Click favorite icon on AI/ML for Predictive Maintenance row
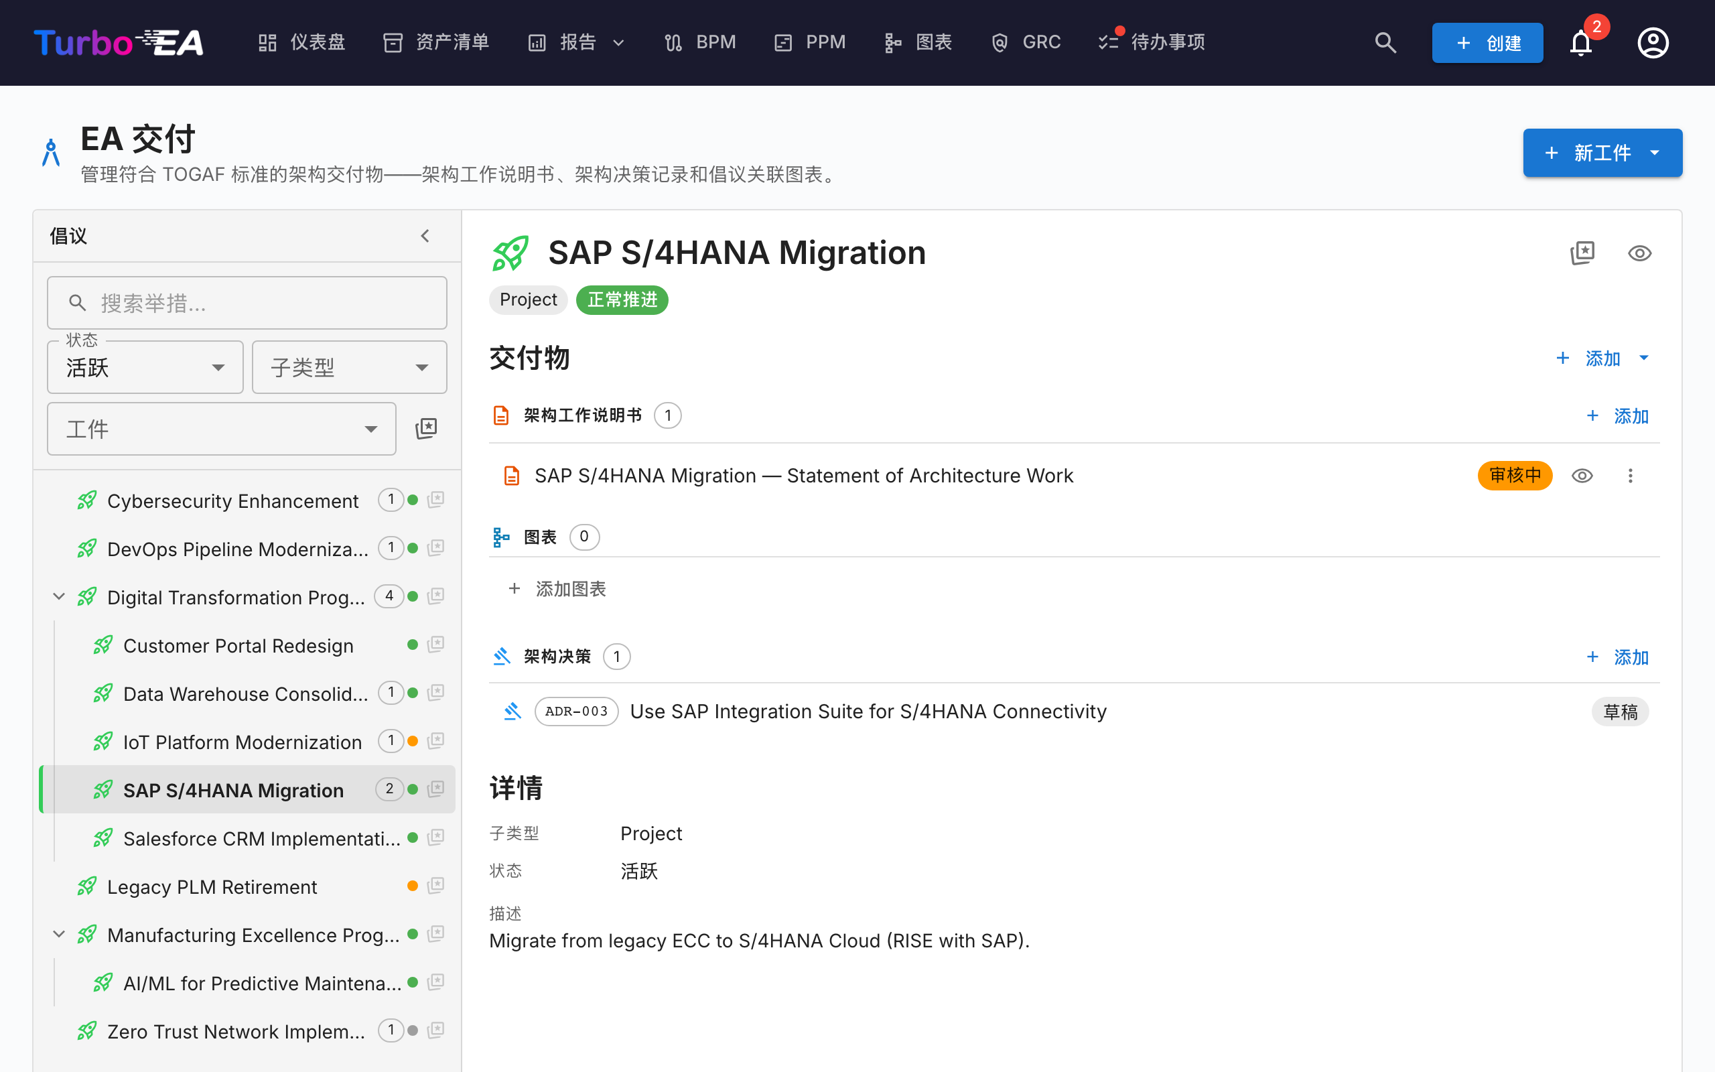The image size is (1715, 1072). 436,982
